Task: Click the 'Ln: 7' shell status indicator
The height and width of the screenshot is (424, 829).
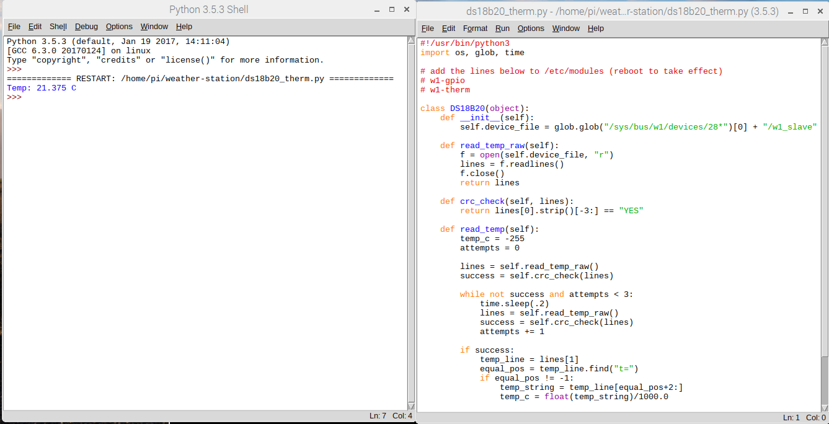Action: [x=378, y=415]
